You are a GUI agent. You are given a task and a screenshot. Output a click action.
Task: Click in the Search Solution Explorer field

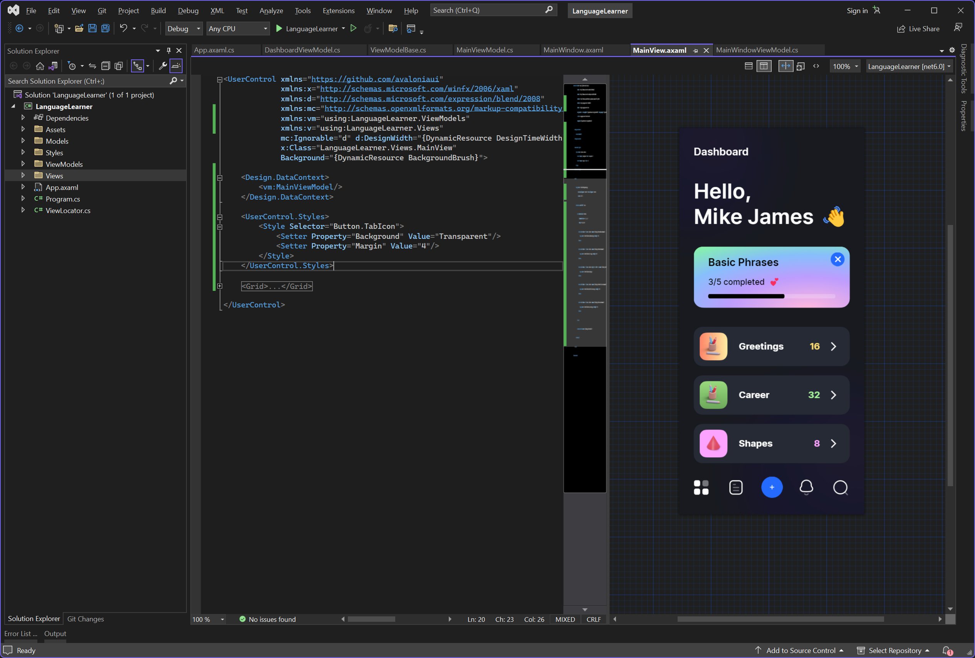(x=84, y=81)
